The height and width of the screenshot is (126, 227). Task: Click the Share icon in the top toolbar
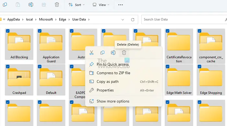coord(44,5)
